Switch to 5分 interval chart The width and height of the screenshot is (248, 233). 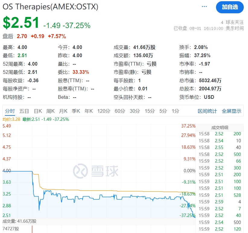tap(163, 111)
